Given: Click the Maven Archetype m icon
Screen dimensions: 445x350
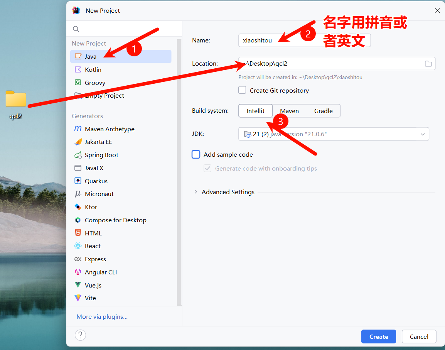Looking at the screenshot, I should click(x=78, y=129).
